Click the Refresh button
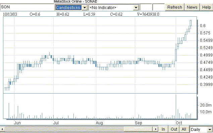The height and width of the screenshot is (133, 213). point(174,7)
